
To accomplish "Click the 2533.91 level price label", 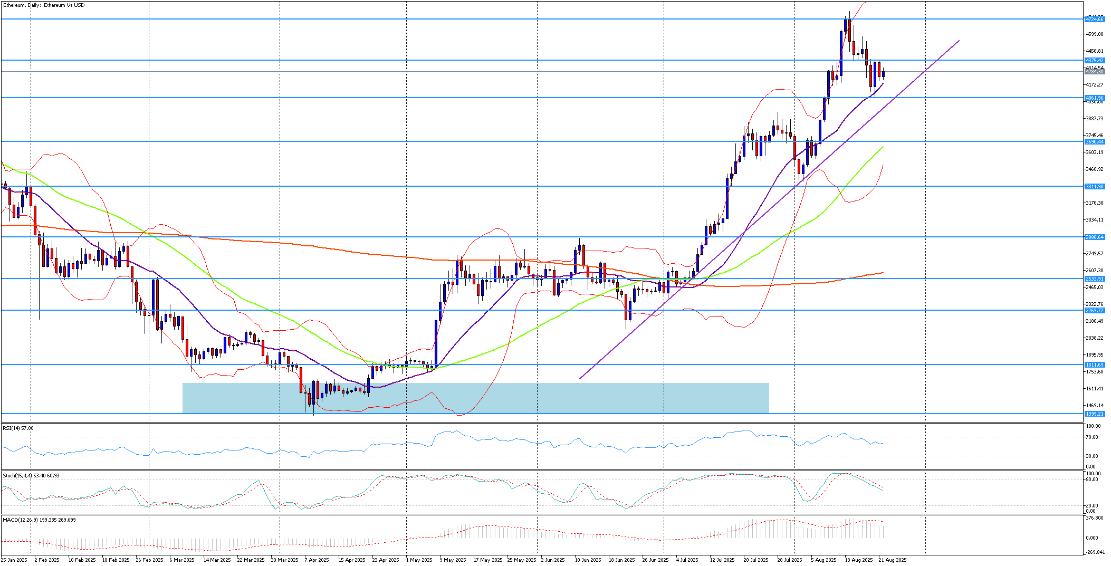I will tap(1095, 279).
